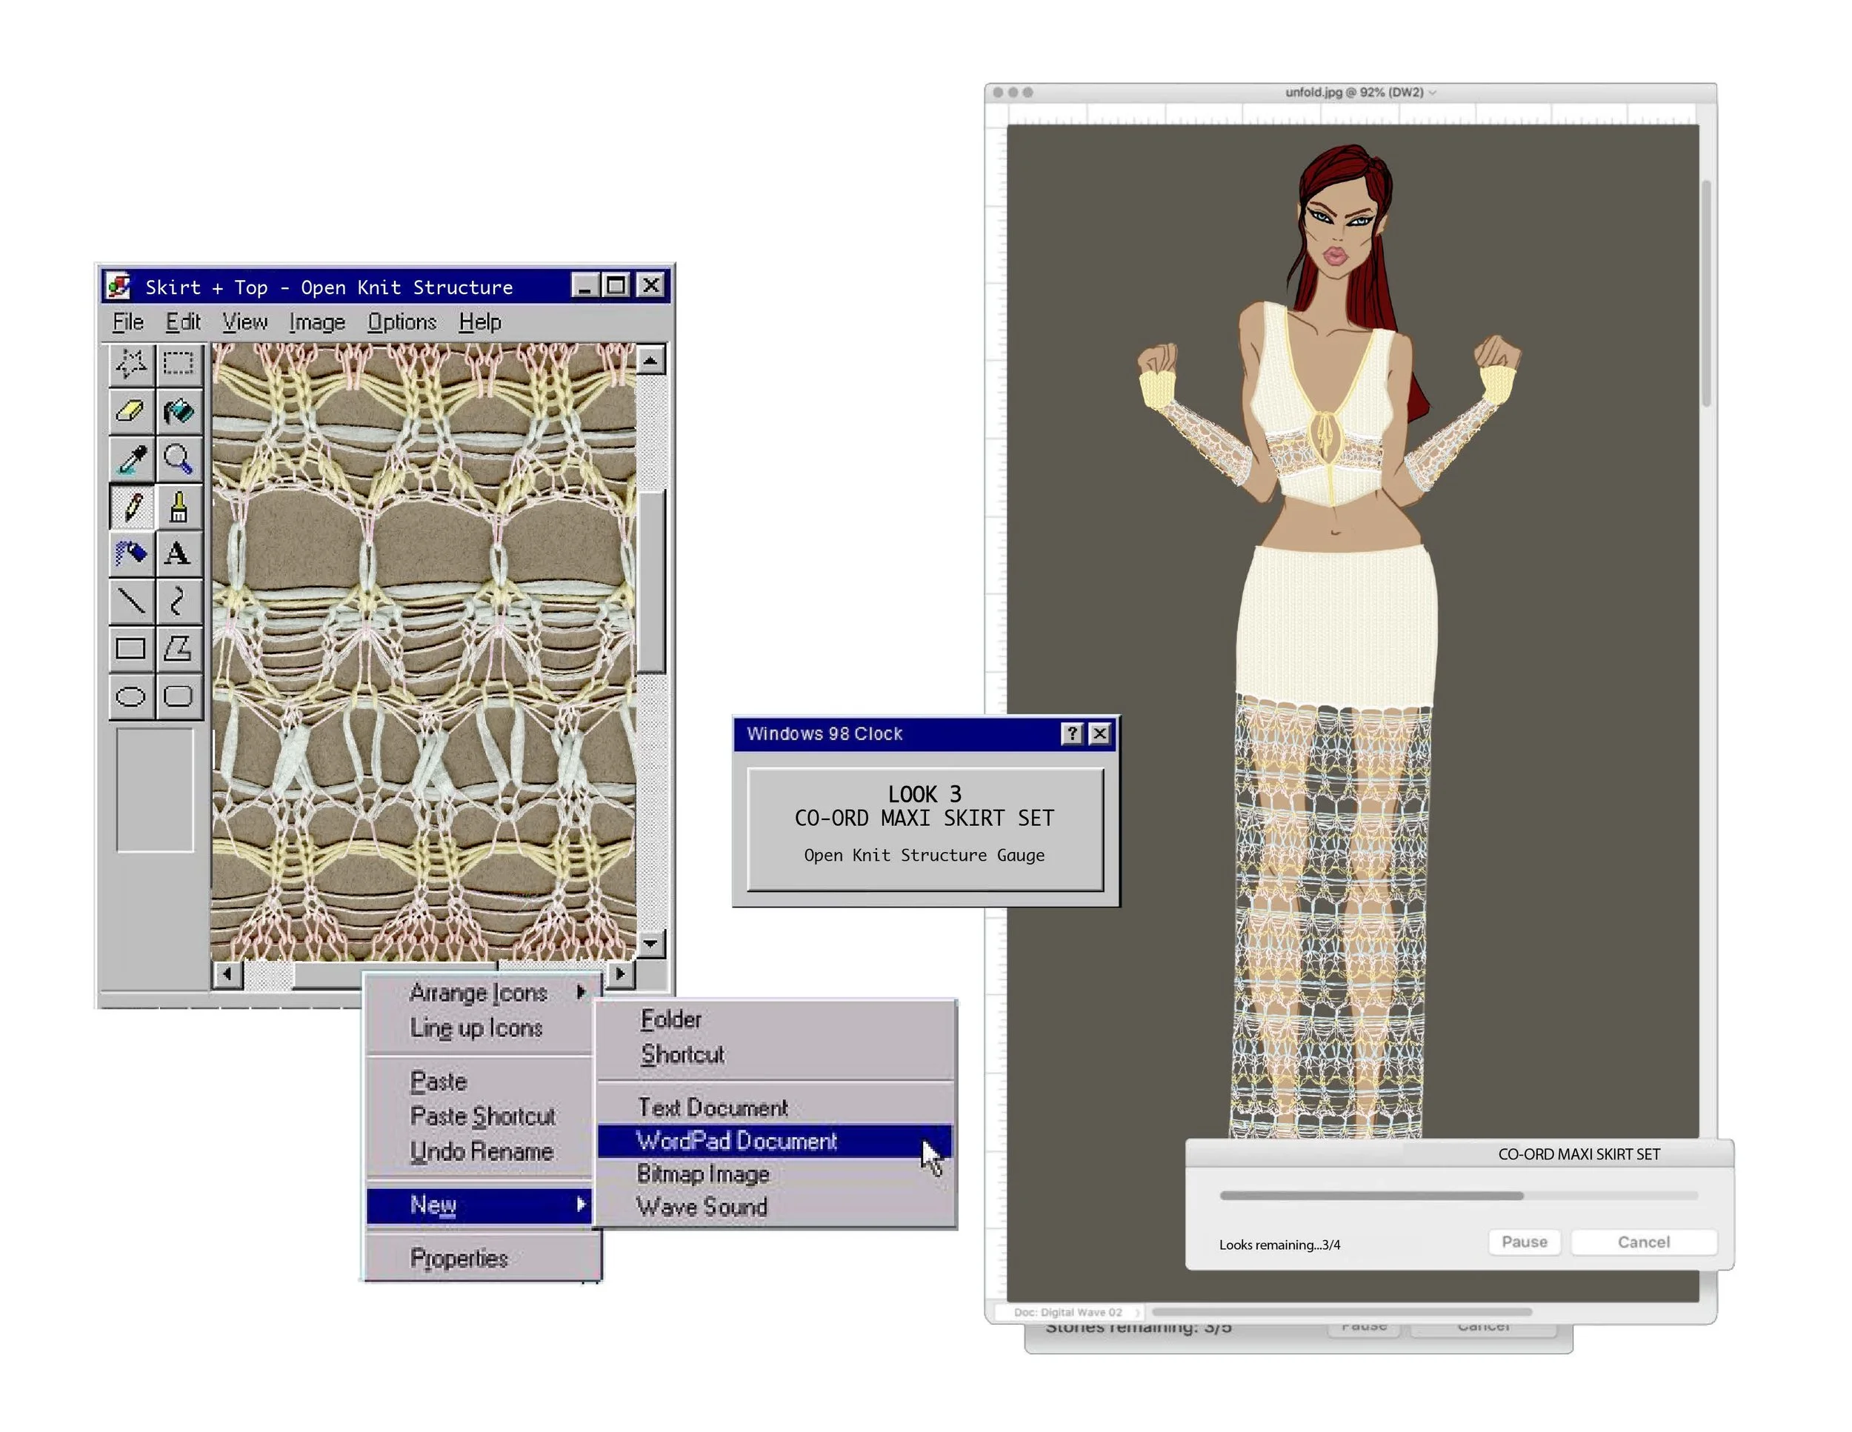Pick the Eyedropper color picker tool
The width and height of the screenshot is (1852, 1432).
pyautogui.click(x=130, y=459)
